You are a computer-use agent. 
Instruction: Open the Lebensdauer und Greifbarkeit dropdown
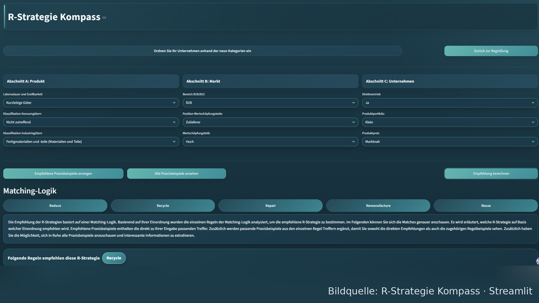(91, 103)
